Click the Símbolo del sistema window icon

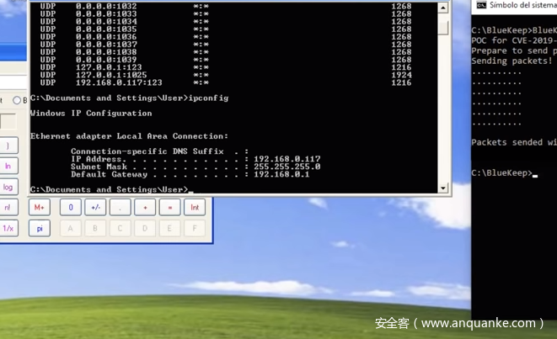pos(481,5)
